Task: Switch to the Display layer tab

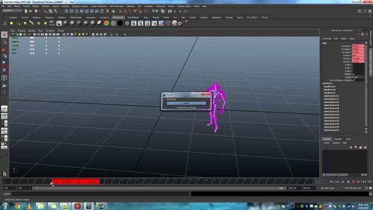Action: (326, 139)
